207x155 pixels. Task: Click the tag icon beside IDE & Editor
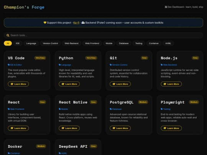tap(9, 65)
